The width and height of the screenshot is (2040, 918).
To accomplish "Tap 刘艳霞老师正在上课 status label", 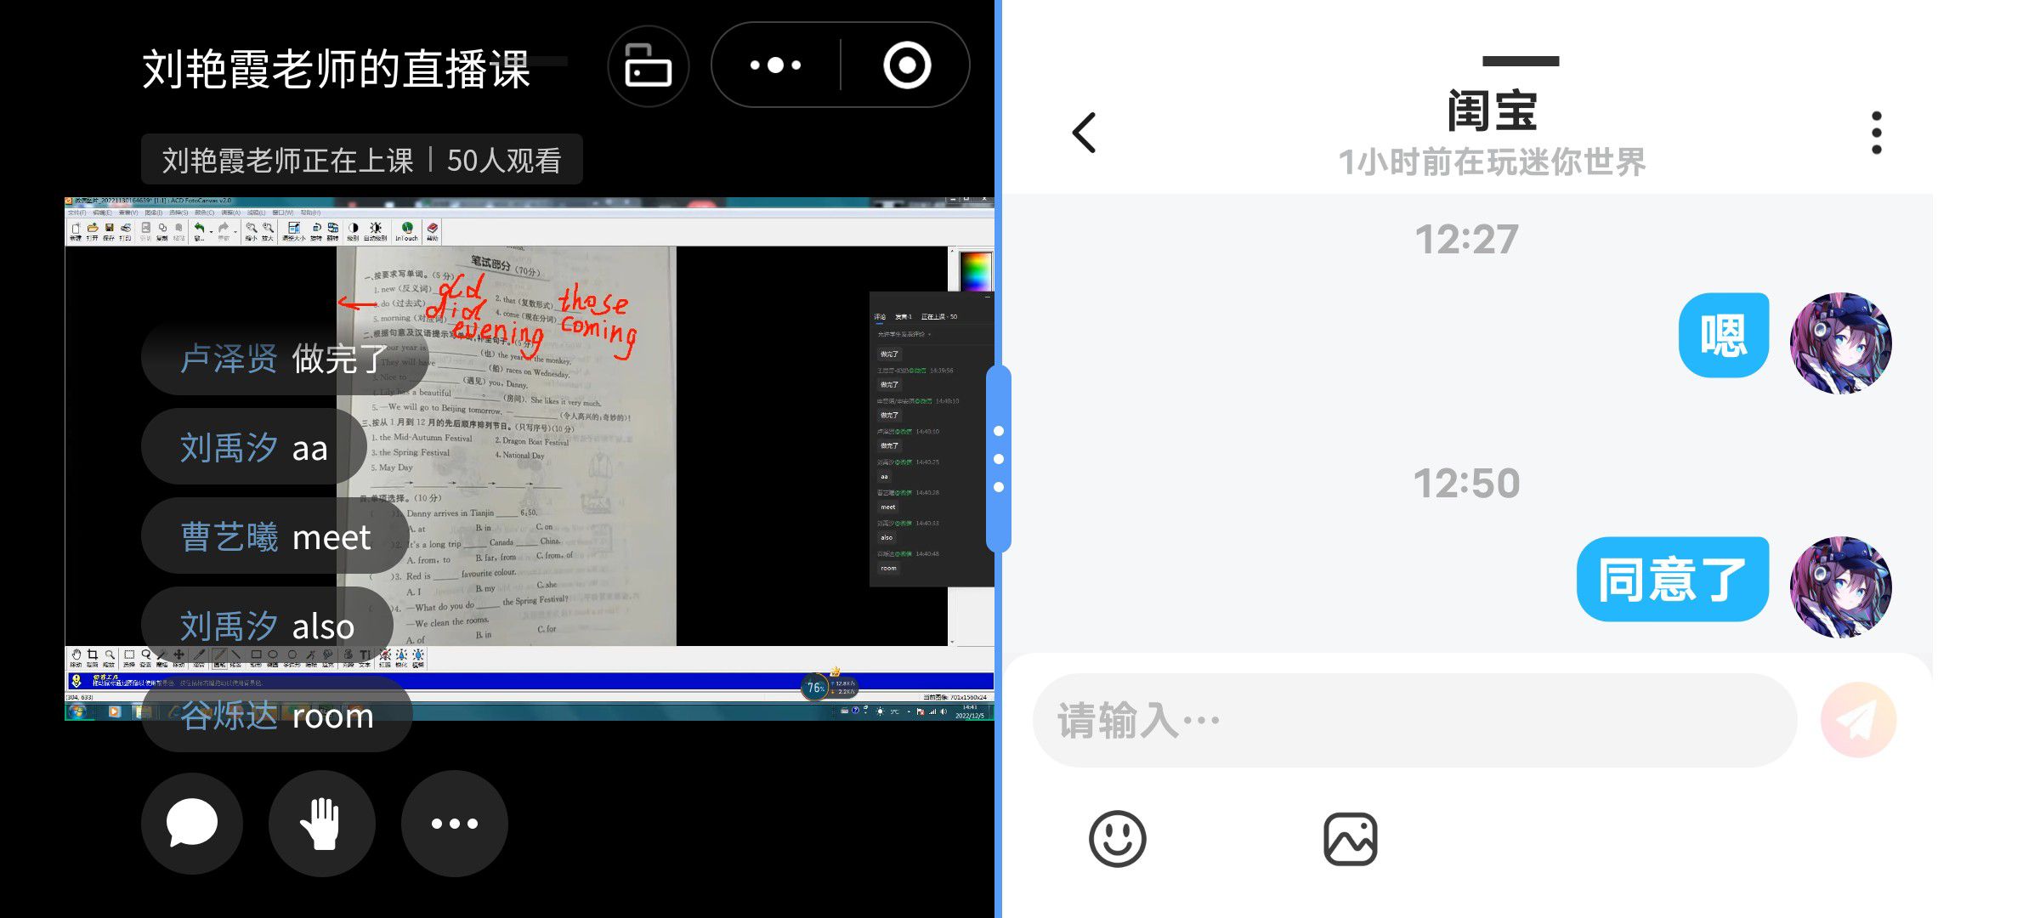I will pos(288,160).
